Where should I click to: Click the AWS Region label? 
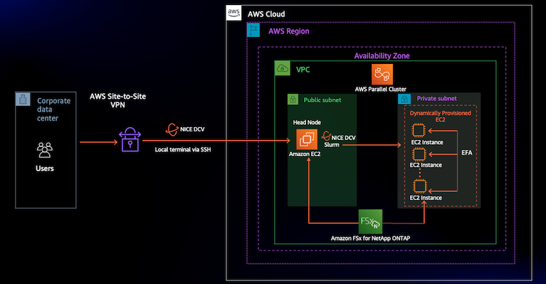(x=289, y=31)
